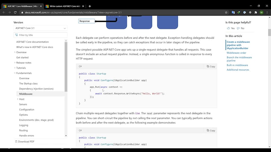
Task: Bookmark this page with the star icon
Action: point(226,12)
